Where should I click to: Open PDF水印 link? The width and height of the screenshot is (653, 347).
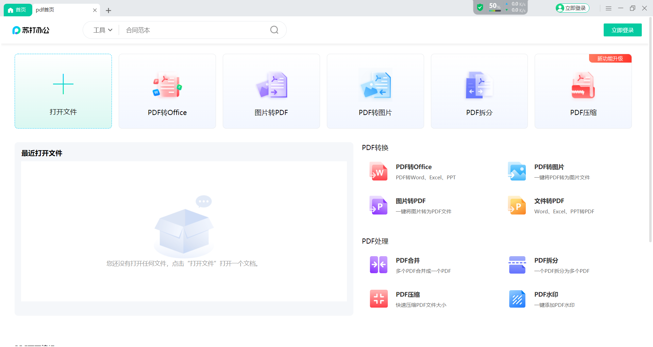[546, 295]
